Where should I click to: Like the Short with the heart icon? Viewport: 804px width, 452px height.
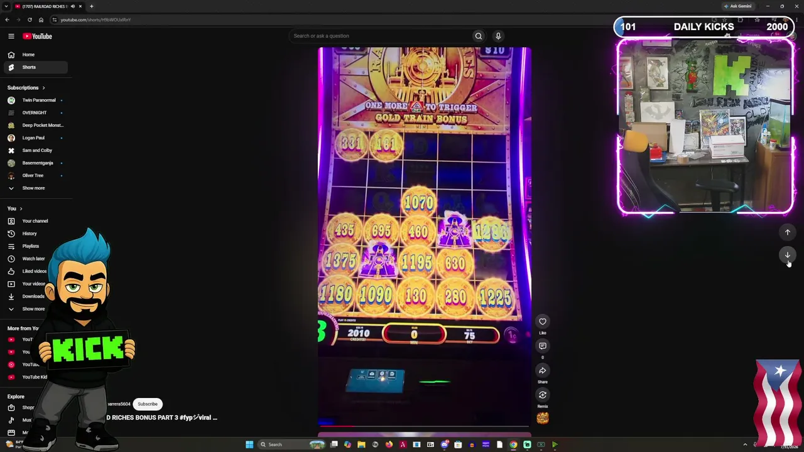point(543,321)
